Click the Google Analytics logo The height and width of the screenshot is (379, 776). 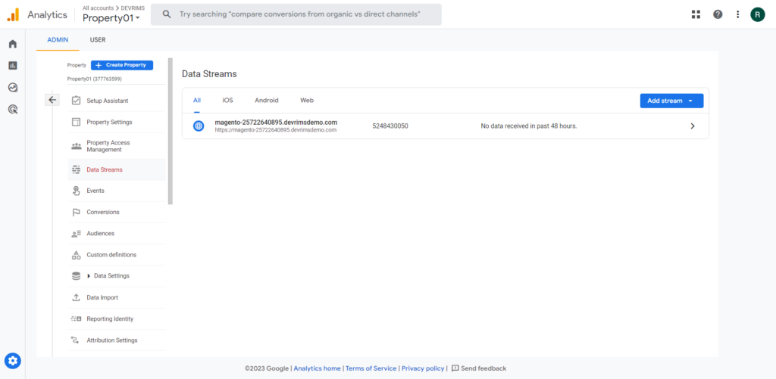[x=13, y=14]
